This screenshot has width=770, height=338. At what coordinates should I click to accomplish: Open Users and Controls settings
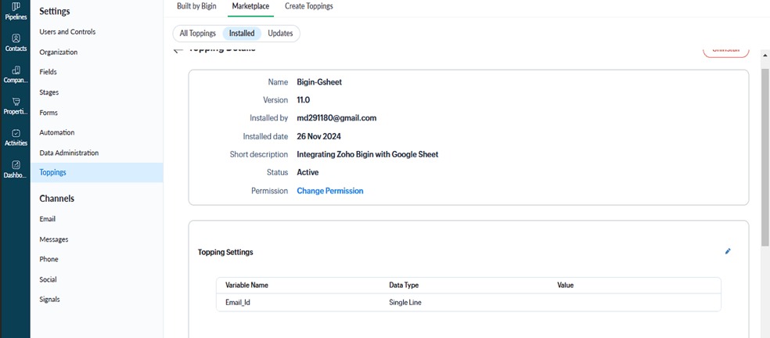coord(67,32)
